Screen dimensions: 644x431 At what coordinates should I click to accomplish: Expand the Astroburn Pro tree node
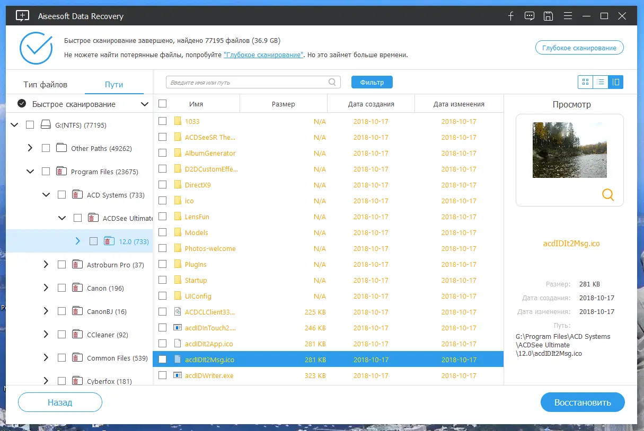click(x=46, y=265)
